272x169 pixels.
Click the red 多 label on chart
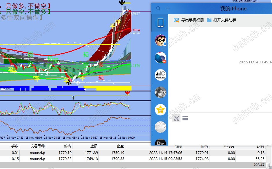[101, 65]
